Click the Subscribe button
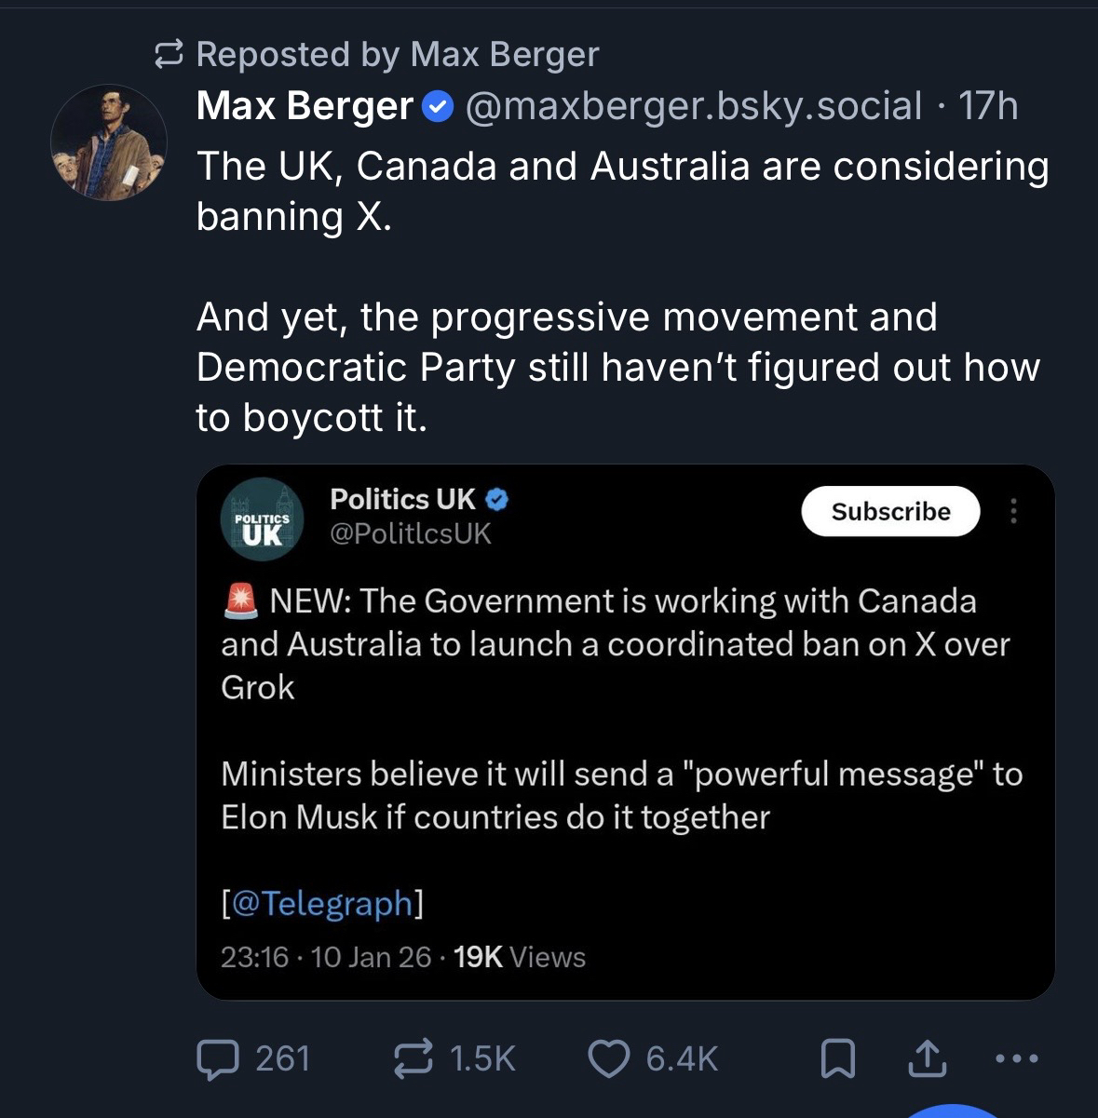This screenshot has width=1098, height=1118. (x=890, y=511)
